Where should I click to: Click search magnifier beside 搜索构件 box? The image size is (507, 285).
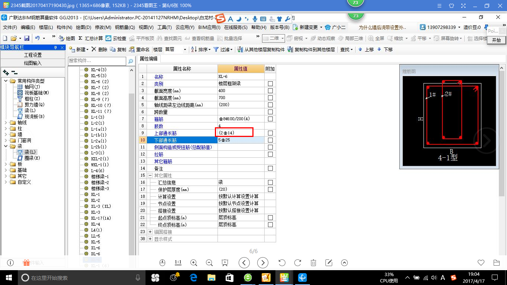click(x=131, y=61)
